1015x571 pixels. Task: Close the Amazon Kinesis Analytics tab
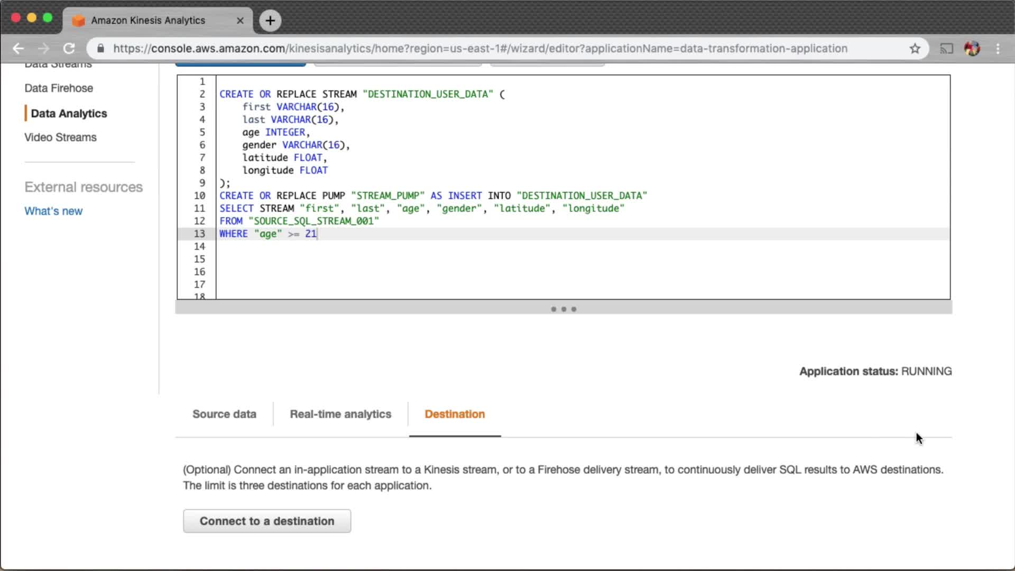(240, 21)
